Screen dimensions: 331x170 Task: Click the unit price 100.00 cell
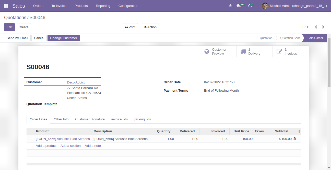(241, 139)
